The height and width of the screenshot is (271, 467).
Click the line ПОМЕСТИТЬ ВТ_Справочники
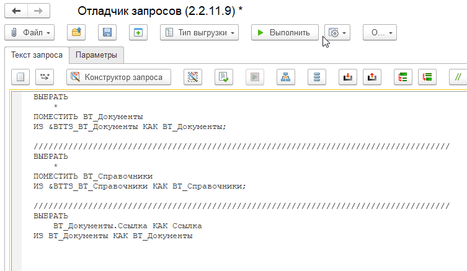93,176
